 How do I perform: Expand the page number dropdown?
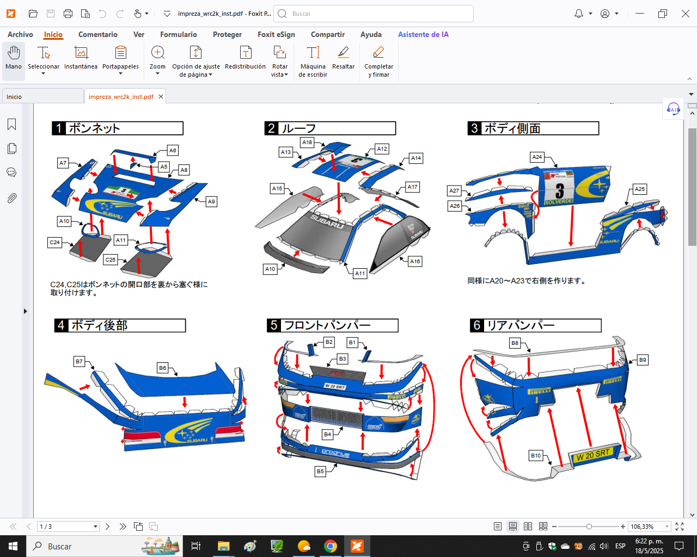click(x=95, y=527)
